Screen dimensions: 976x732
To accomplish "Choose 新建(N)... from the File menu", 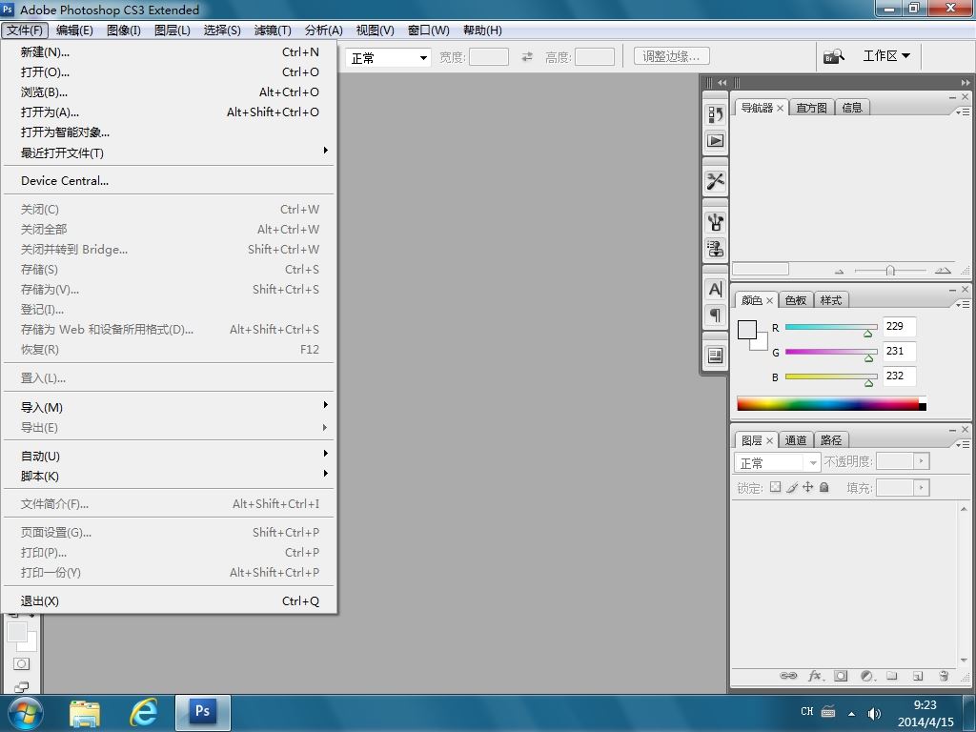I will pos(169,52).
